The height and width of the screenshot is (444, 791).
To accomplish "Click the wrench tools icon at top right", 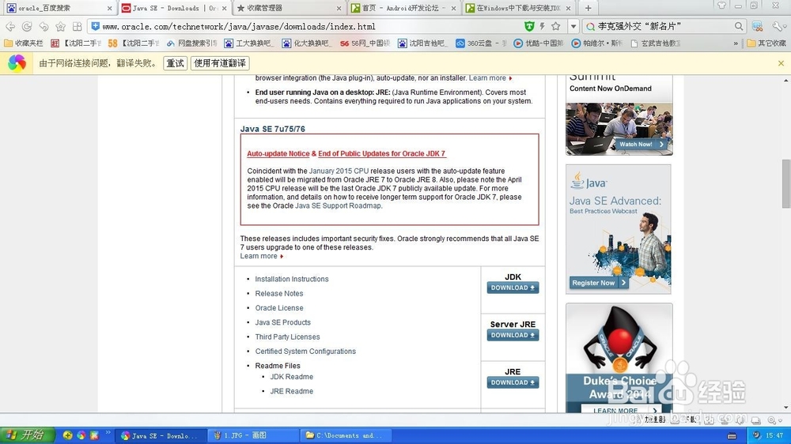I will click(778, 26).
